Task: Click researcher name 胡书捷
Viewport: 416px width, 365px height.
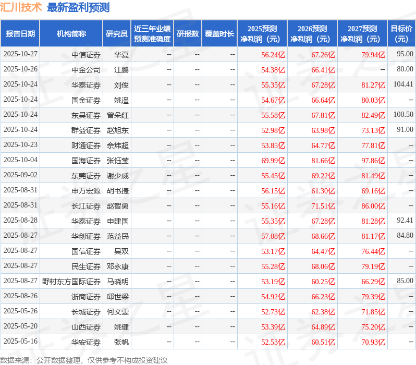Action: tap(118, 191)
